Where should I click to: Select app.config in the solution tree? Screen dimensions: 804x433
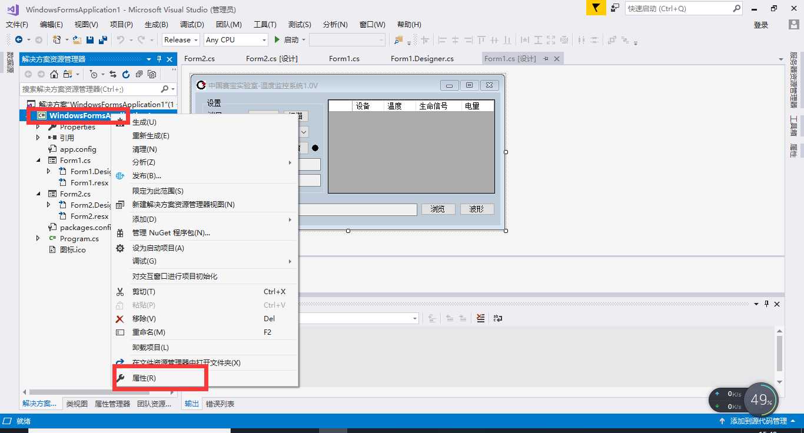click(78, 149)
